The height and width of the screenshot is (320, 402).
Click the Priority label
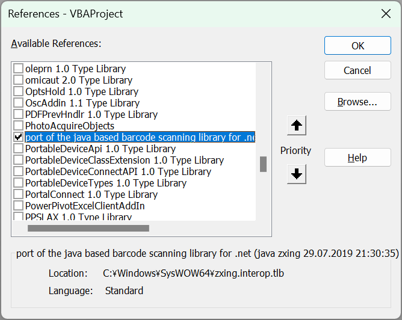click(x=295, y=150)
